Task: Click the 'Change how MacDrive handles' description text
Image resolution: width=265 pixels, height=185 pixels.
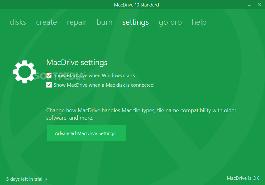Action: (141, 114)
